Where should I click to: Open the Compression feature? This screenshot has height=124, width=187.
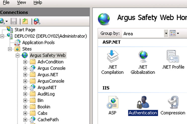click(173, 105)
